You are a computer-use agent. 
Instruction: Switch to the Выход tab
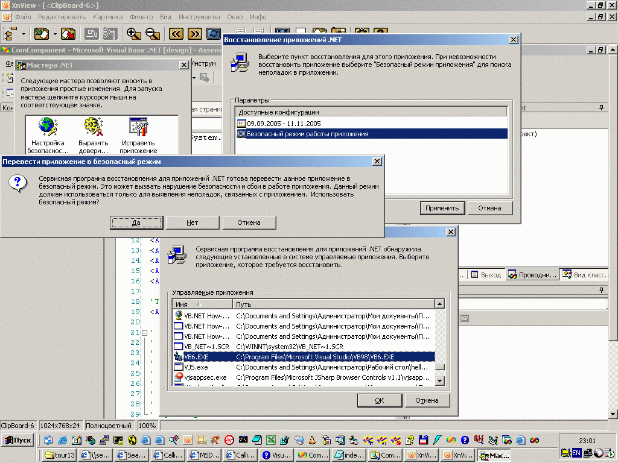point(486,275)
